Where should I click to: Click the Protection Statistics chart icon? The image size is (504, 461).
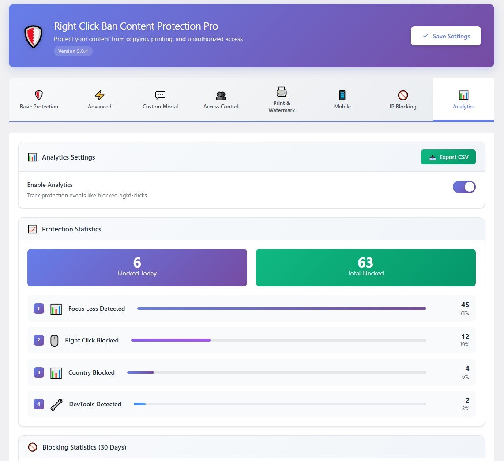click(32, 229)
